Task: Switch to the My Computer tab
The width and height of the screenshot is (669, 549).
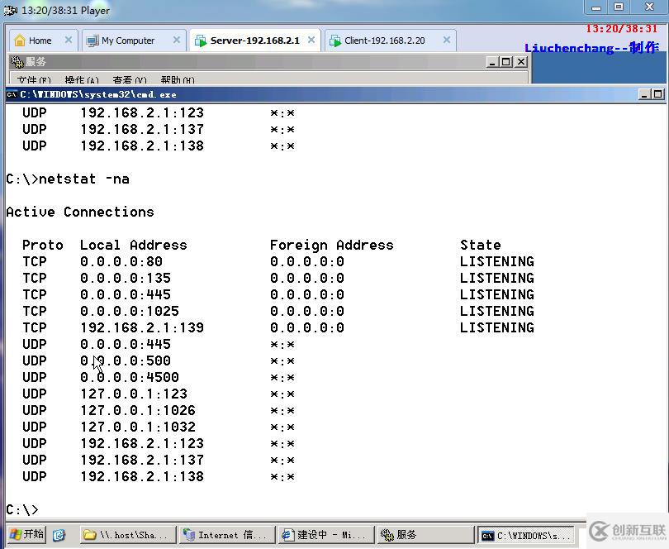Action: (x=133, y=41)
